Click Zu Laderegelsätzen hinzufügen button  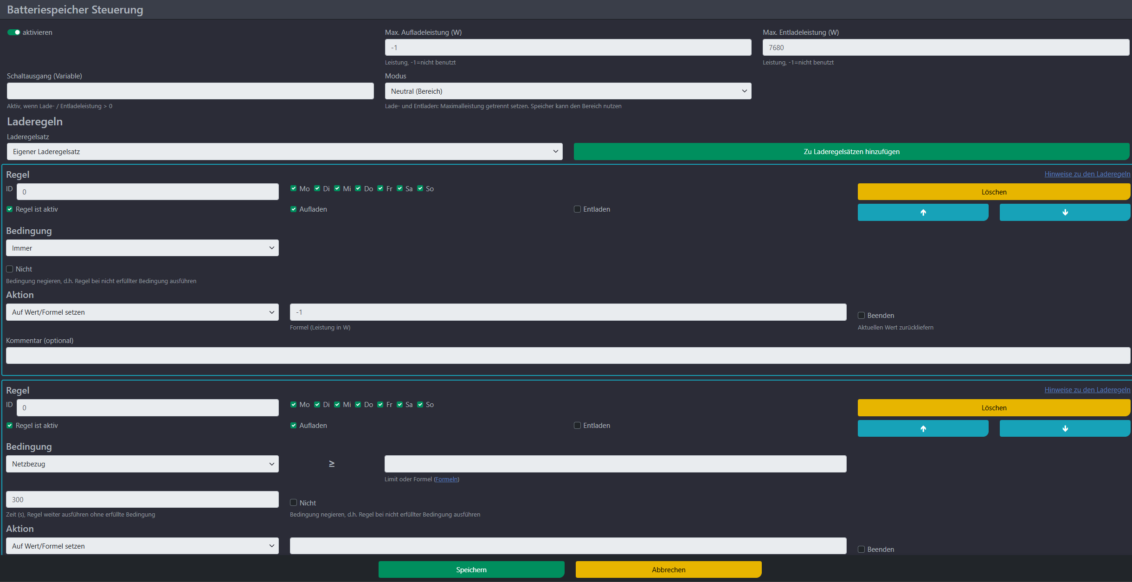pos(851,152)
